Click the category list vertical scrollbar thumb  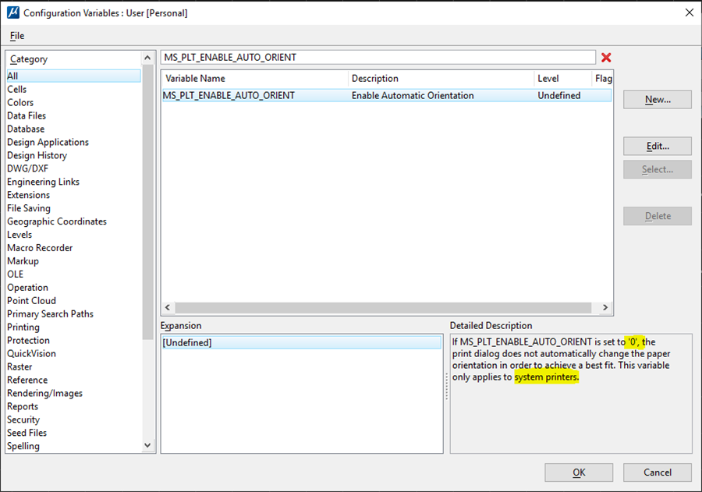147,201
